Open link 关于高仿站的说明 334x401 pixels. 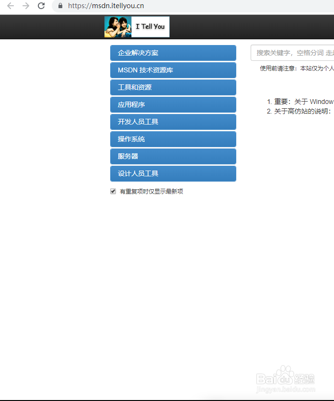coord(302,111)
